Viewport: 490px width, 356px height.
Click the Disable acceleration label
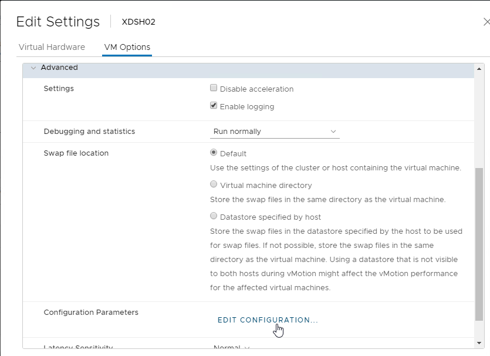tap(256, 89)
